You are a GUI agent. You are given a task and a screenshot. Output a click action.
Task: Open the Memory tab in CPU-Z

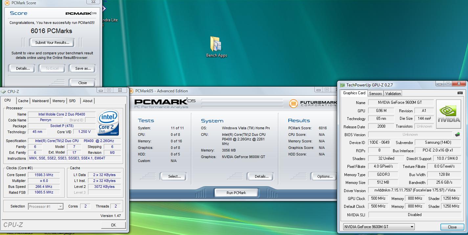click(58, 101)
